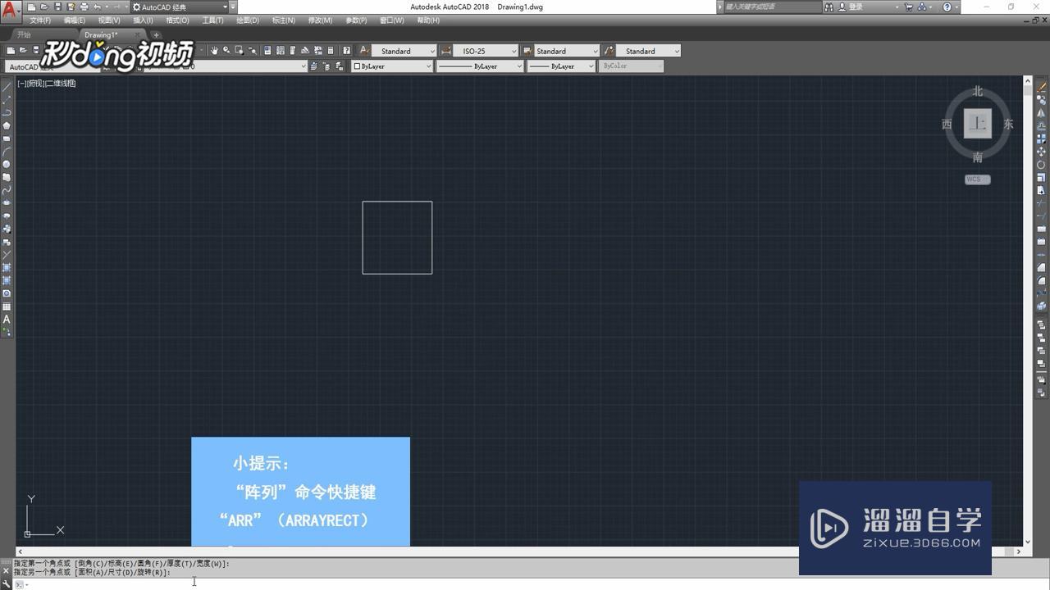Open the text style Standard dropdown
Screen dimensions: 1050x590
[x=404, y=51]
